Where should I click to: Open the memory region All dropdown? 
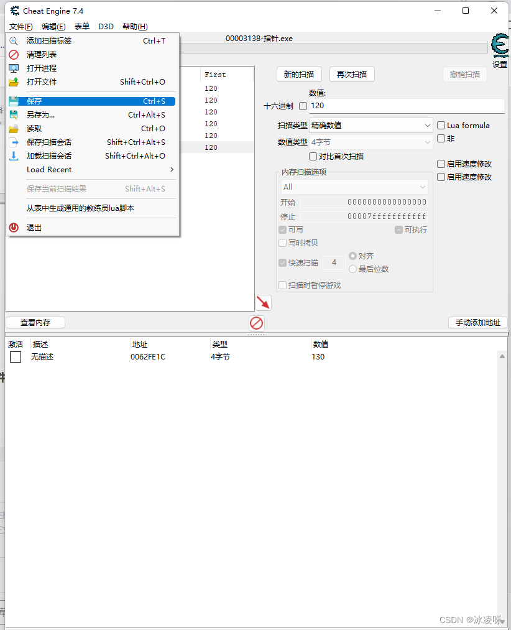click(354, 187)
